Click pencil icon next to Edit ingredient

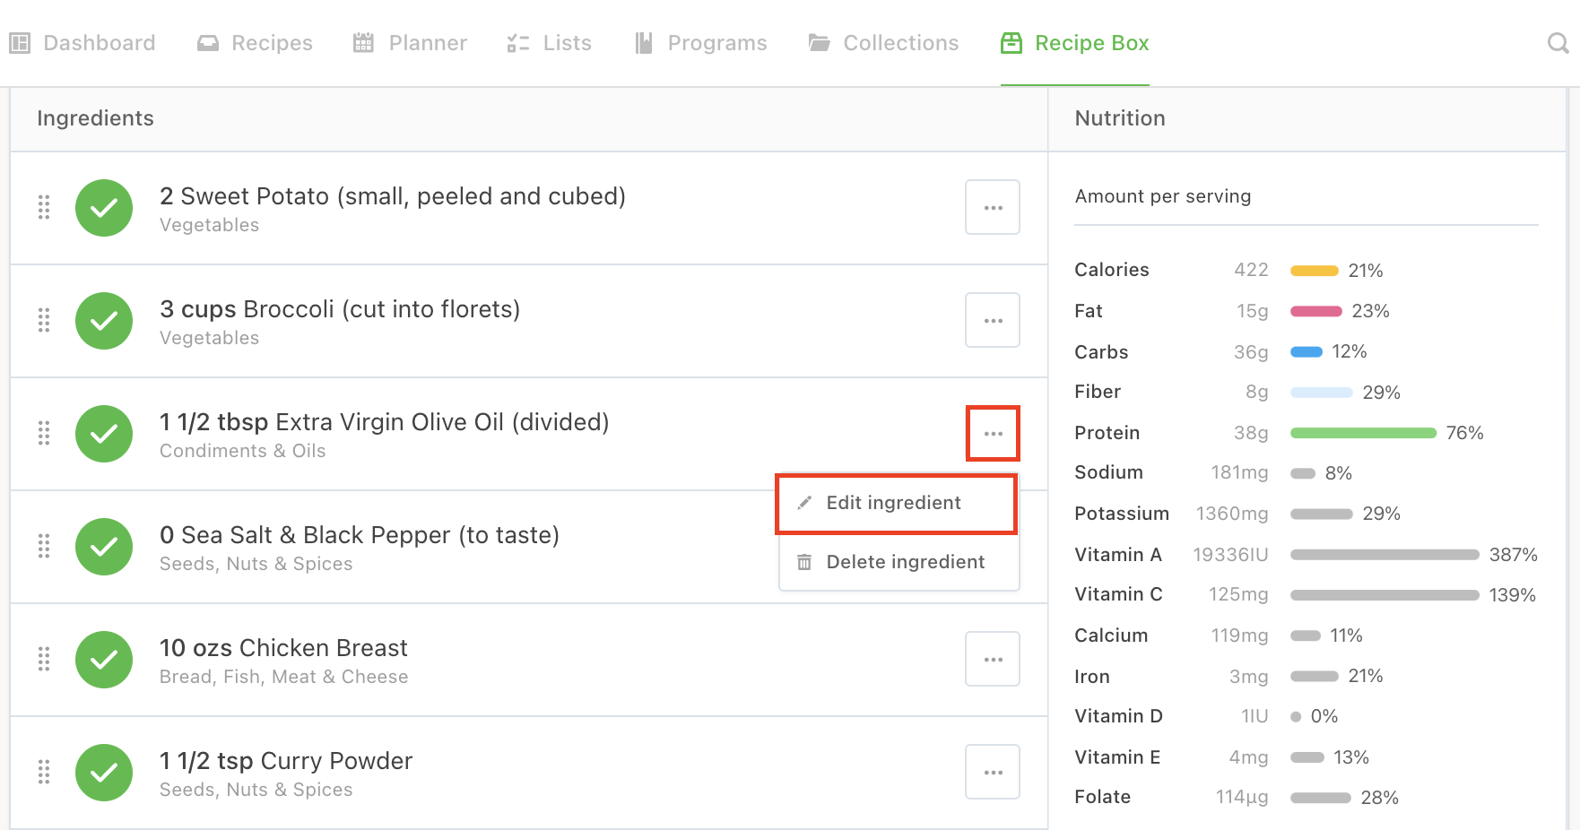tap(804, 503)
